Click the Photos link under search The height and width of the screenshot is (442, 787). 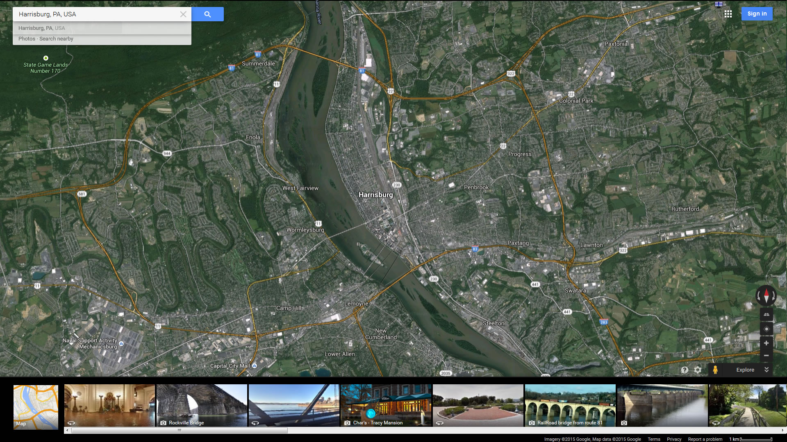tap(27, 39)
